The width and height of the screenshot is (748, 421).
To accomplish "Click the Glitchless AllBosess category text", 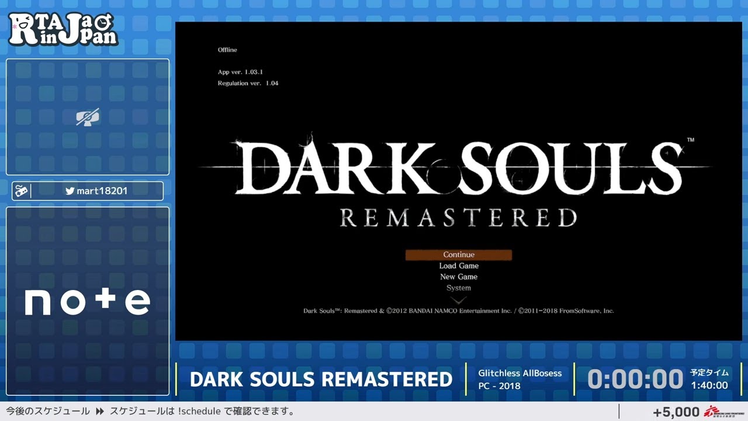I will click(520, 373).
